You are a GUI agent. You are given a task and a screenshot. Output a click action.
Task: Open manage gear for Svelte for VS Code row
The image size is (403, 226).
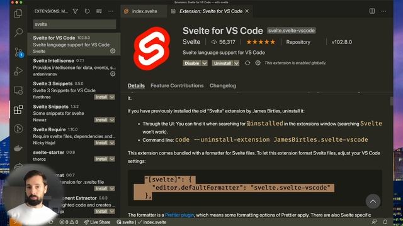(113, 51)
